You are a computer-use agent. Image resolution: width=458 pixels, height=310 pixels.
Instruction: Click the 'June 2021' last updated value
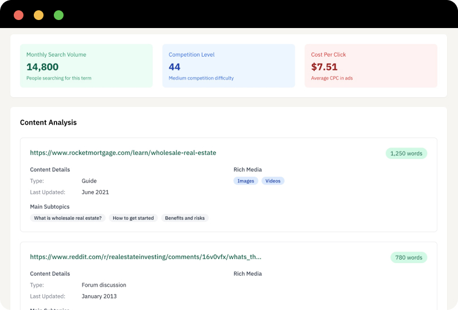click(95, 192)
